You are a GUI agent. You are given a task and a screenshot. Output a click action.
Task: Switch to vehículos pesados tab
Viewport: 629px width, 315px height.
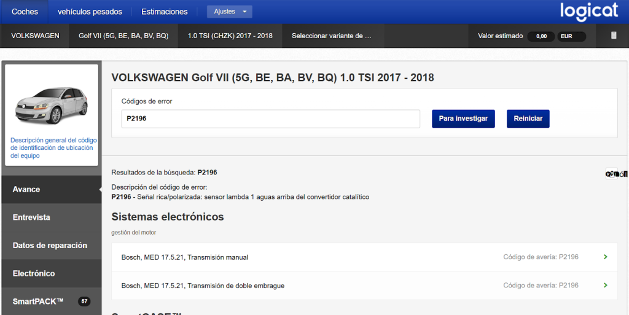(90, 12)
